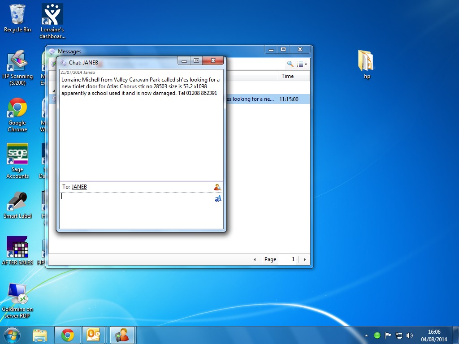This screenshot has width=459, height=344.
Task: Click in the chat message input area
Action: click(x=137, y=211)
